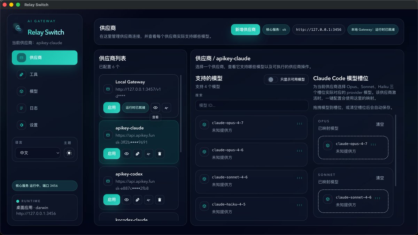418x235 pixels.
Task: Click drag handle in the OPUS slot
Action: [x=373, y=144]
